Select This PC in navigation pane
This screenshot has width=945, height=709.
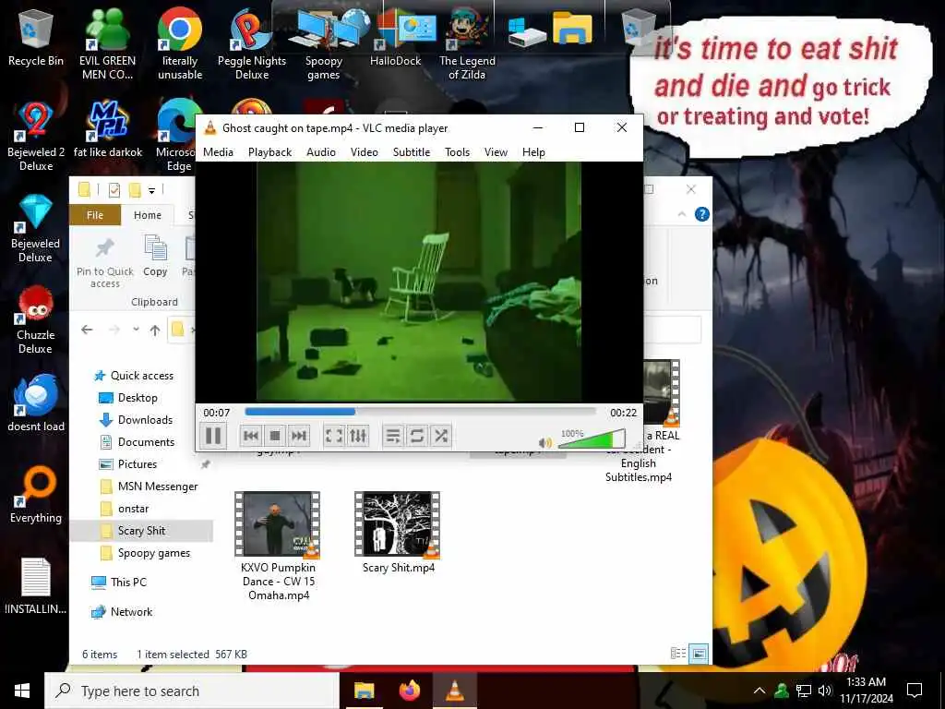(x=127, y=583)
